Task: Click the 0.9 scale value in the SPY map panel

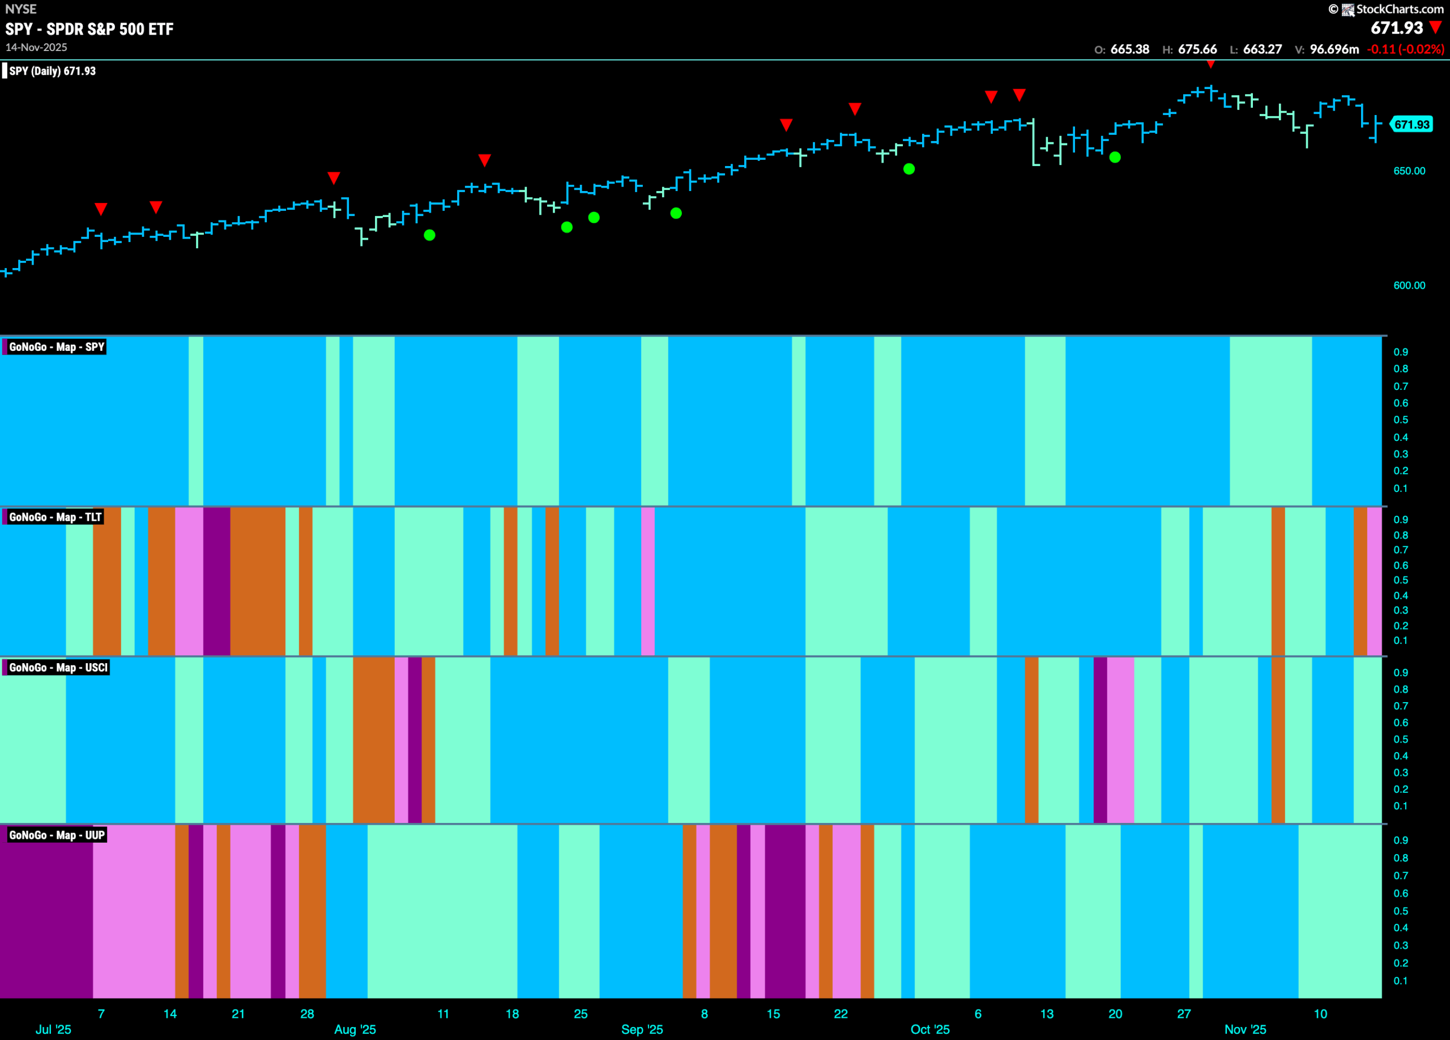Action: point(1401,352)
